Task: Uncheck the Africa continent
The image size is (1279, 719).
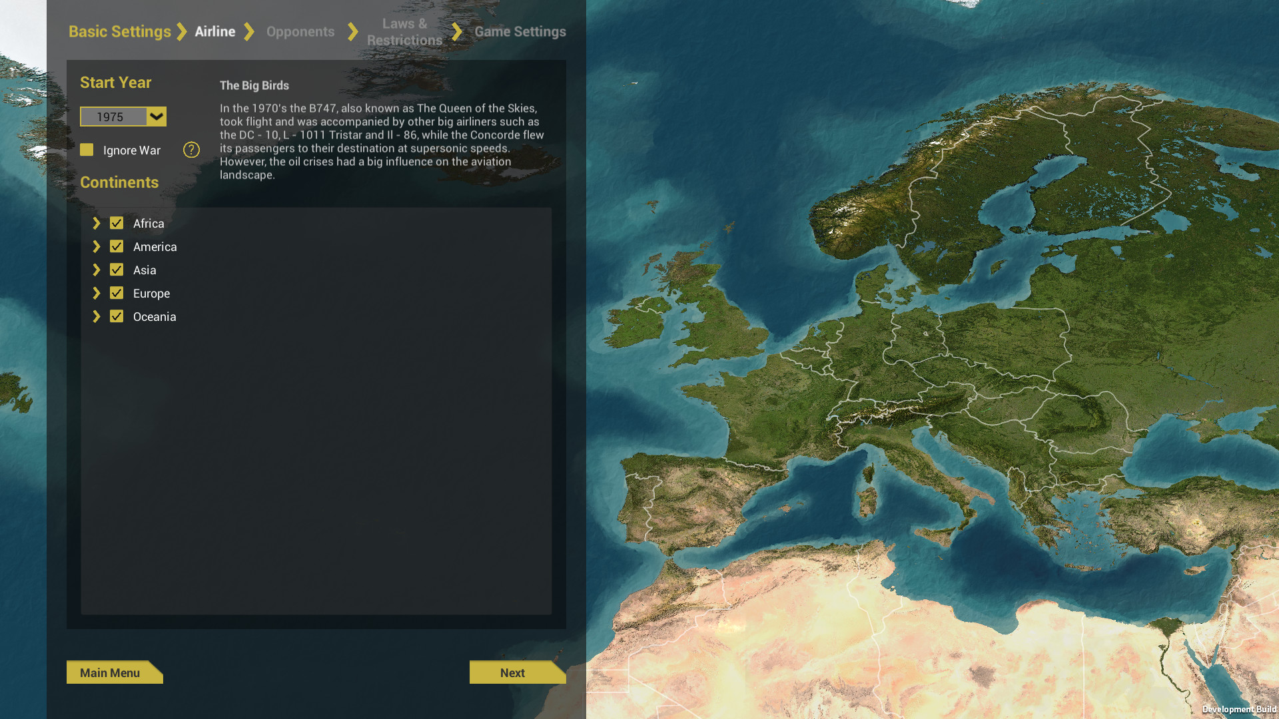Action: (x=117, y=223)
